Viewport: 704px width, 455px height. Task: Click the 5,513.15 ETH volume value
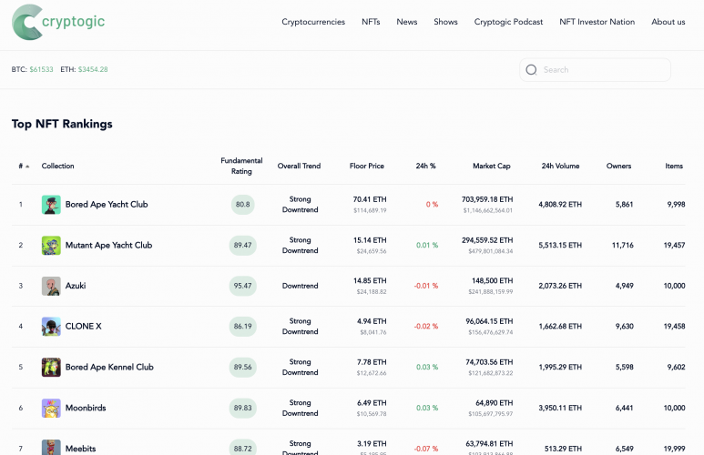click(x=560, y=246)
